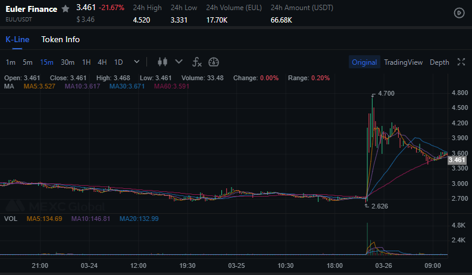Click the 2.626 low price marker
Screen dimensions: 472x275
(379, 206)
